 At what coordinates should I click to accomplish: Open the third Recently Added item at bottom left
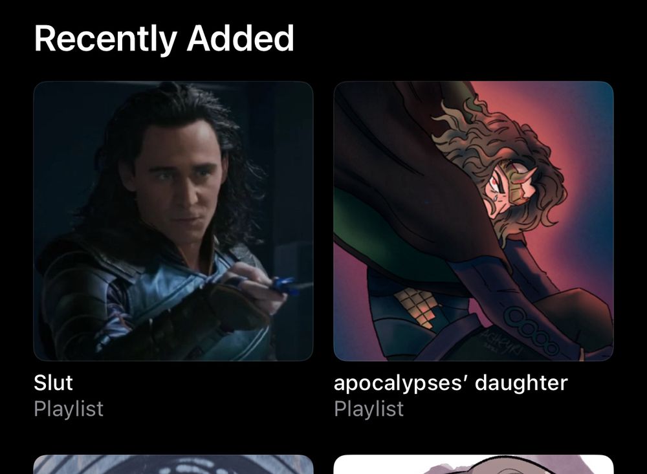173,464
